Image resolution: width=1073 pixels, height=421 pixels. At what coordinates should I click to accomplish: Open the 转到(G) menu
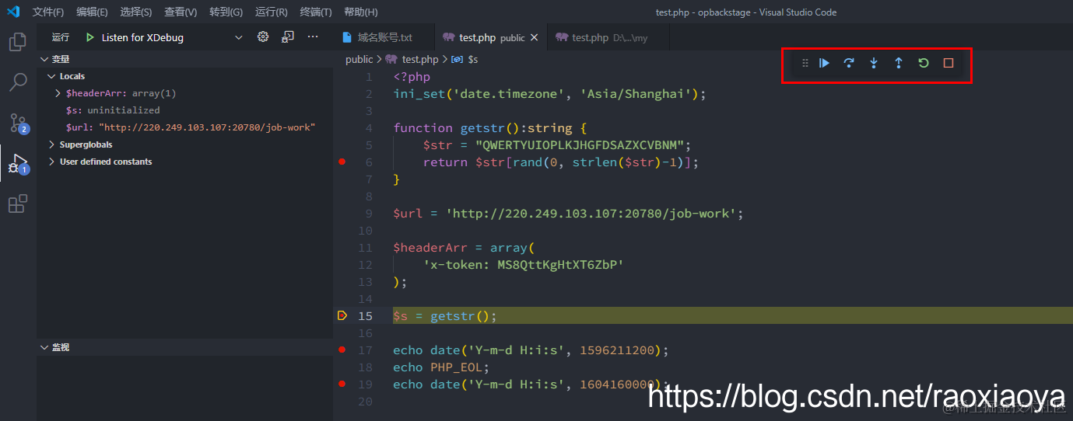pyautogui.click(x=226, y=12)
